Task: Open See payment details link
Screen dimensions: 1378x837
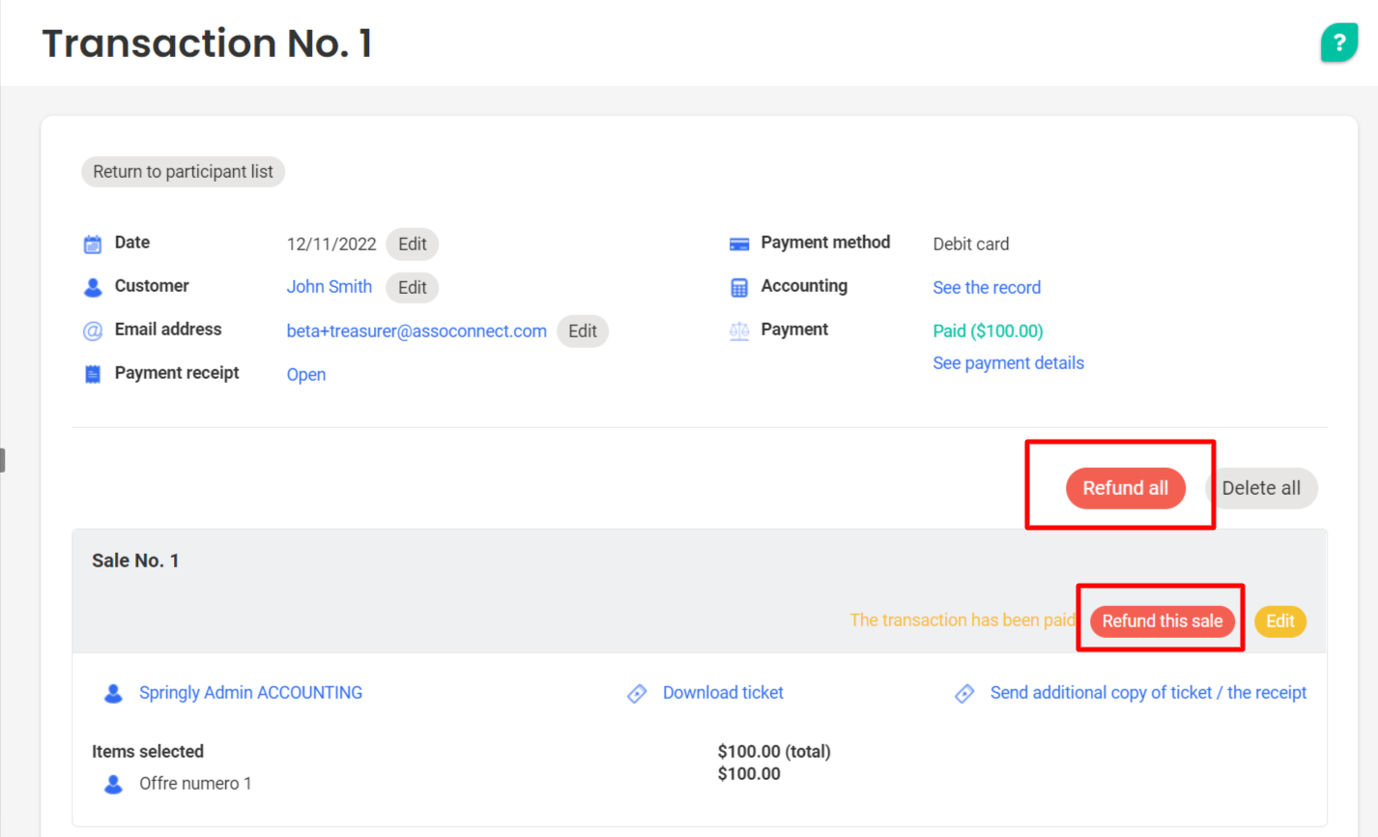Action: [x=1008, y=362]
